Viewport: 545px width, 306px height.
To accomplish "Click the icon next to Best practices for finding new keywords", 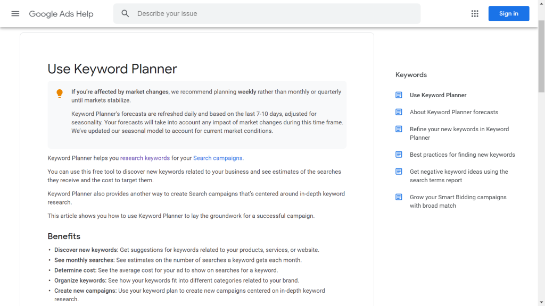I will [399, 155].
